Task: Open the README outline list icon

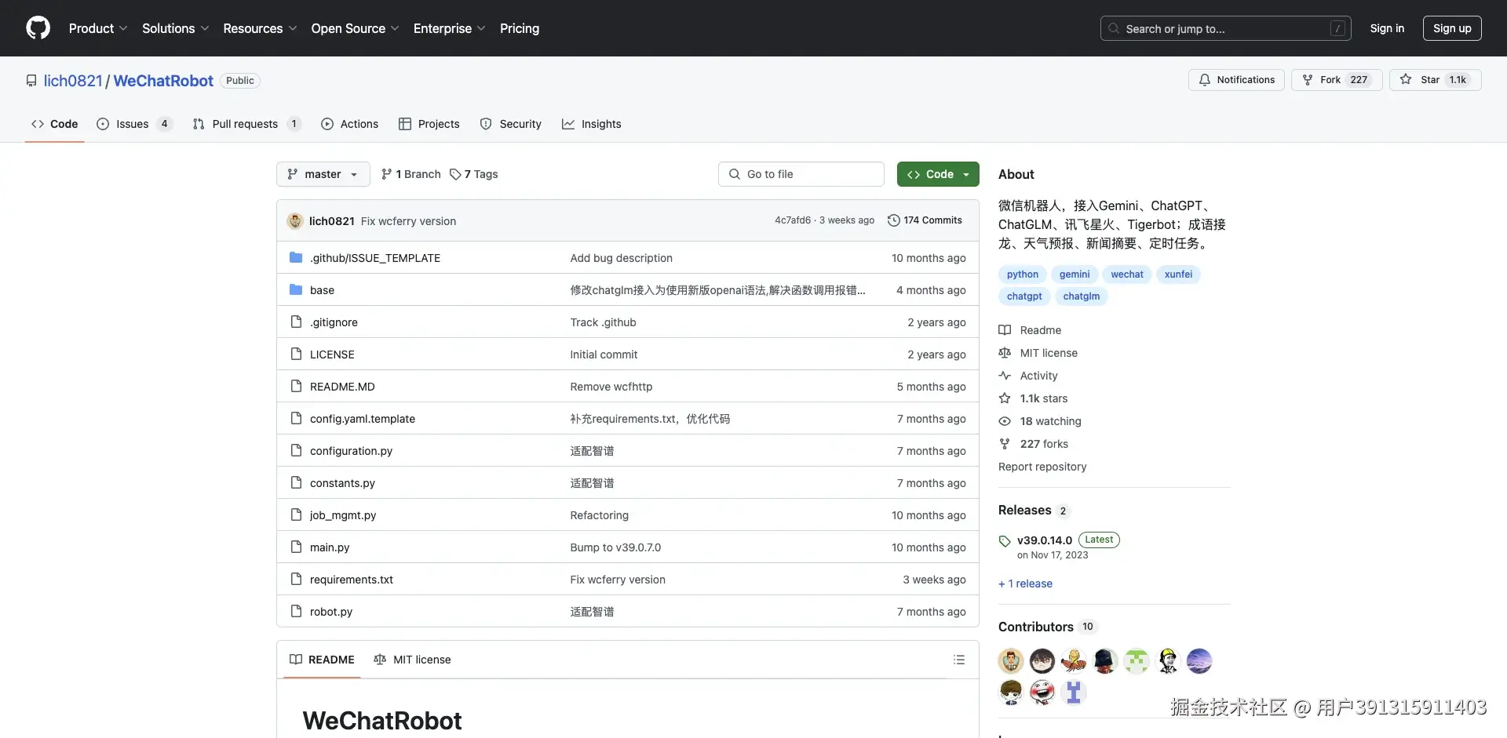Action: [959, 660]
